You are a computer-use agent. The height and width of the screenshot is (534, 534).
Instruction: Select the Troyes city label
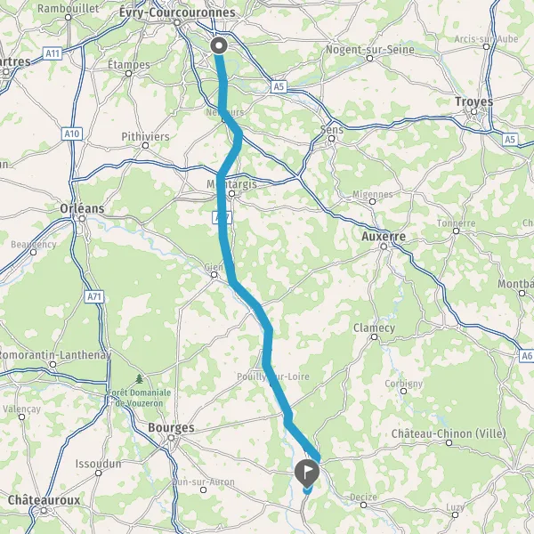[x=473, y=101]
